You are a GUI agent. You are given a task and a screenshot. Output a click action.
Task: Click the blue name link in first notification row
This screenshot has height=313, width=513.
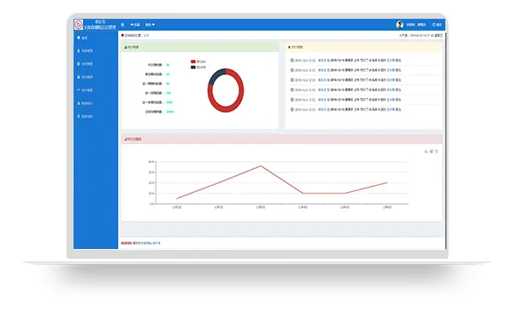[322, 61]
